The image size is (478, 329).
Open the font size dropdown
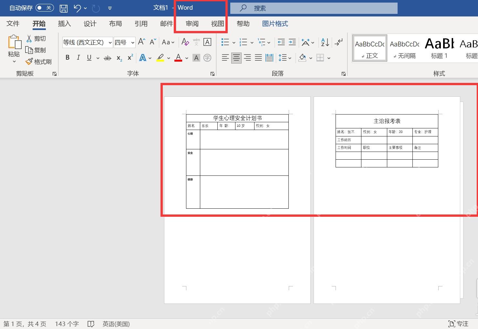[133, 43]
